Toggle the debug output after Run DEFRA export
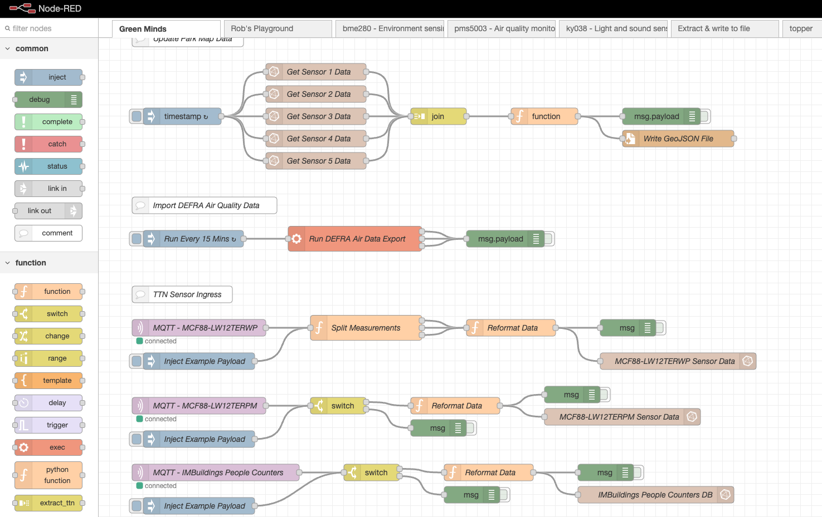The image size is (822, 517). 549,239
